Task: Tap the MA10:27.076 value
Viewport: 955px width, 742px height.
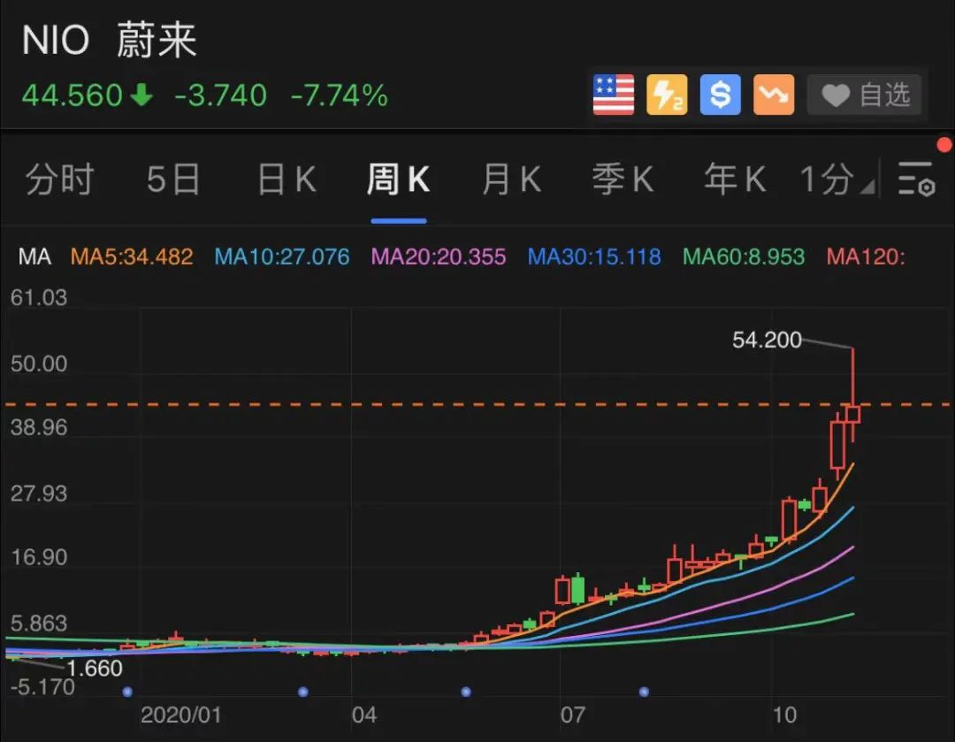Action: [282, 256]
